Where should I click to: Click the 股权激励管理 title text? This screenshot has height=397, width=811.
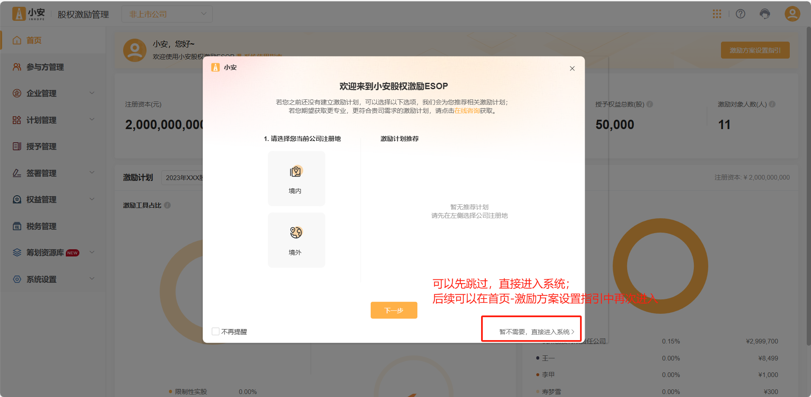click(83, 14)
